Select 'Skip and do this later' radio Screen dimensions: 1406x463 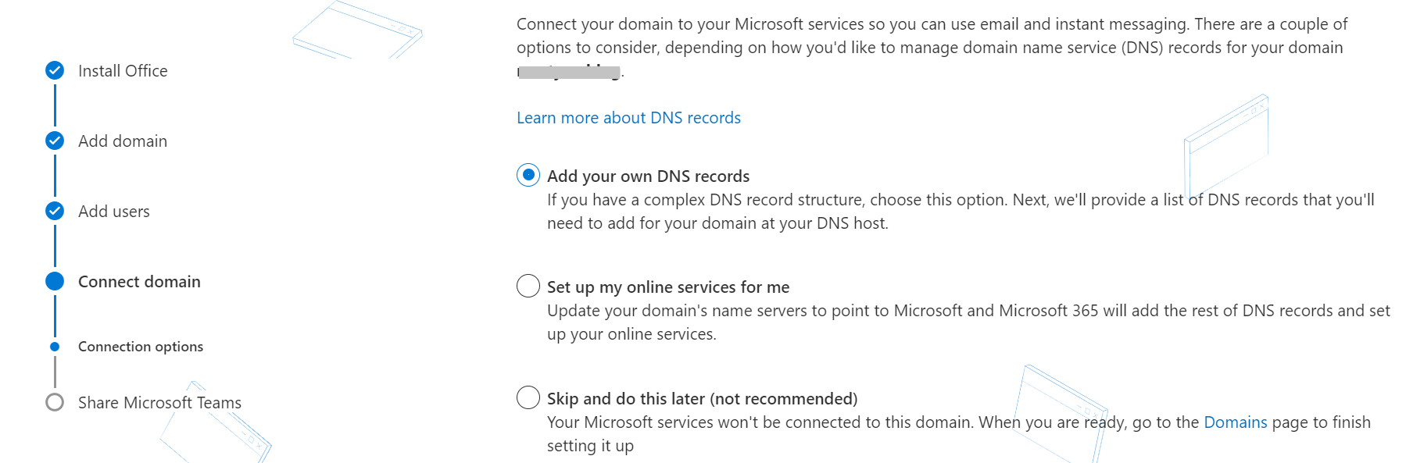[x=528, y=397]
